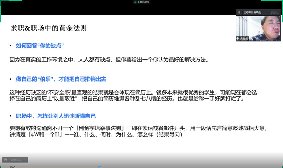Screen dimensions: 283x168
Task: Click heading 职场中，怎样让别人迅速听懂自己
Action: [x=56, y=116]
